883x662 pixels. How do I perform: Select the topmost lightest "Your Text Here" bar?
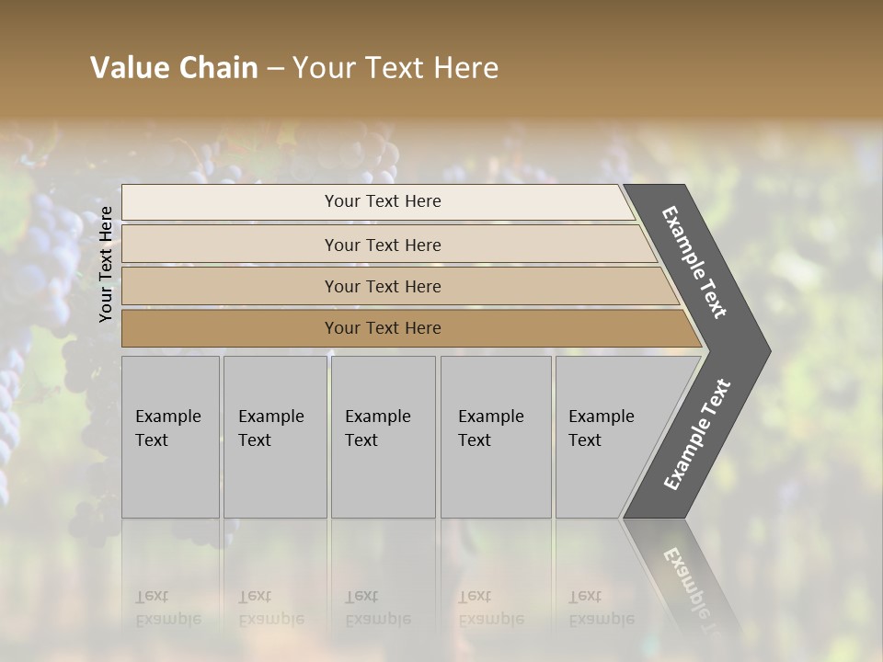point(382,201)
